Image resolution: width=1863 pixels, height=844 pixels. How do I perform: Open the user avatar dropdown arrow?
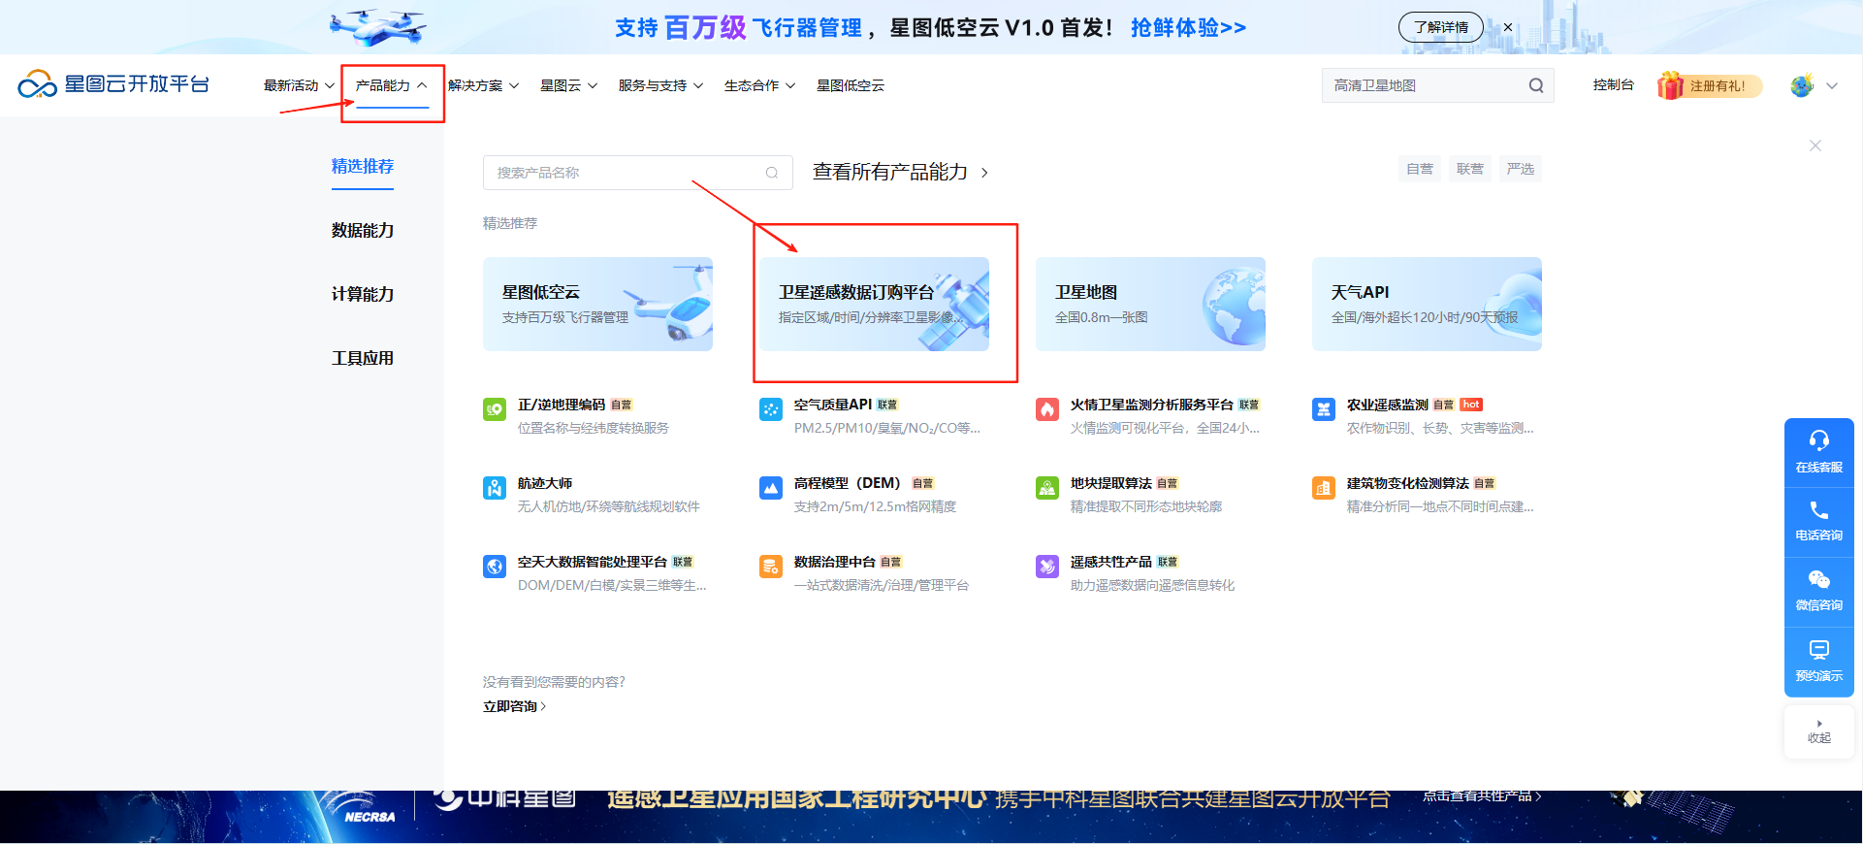(x=1832, y=85)
